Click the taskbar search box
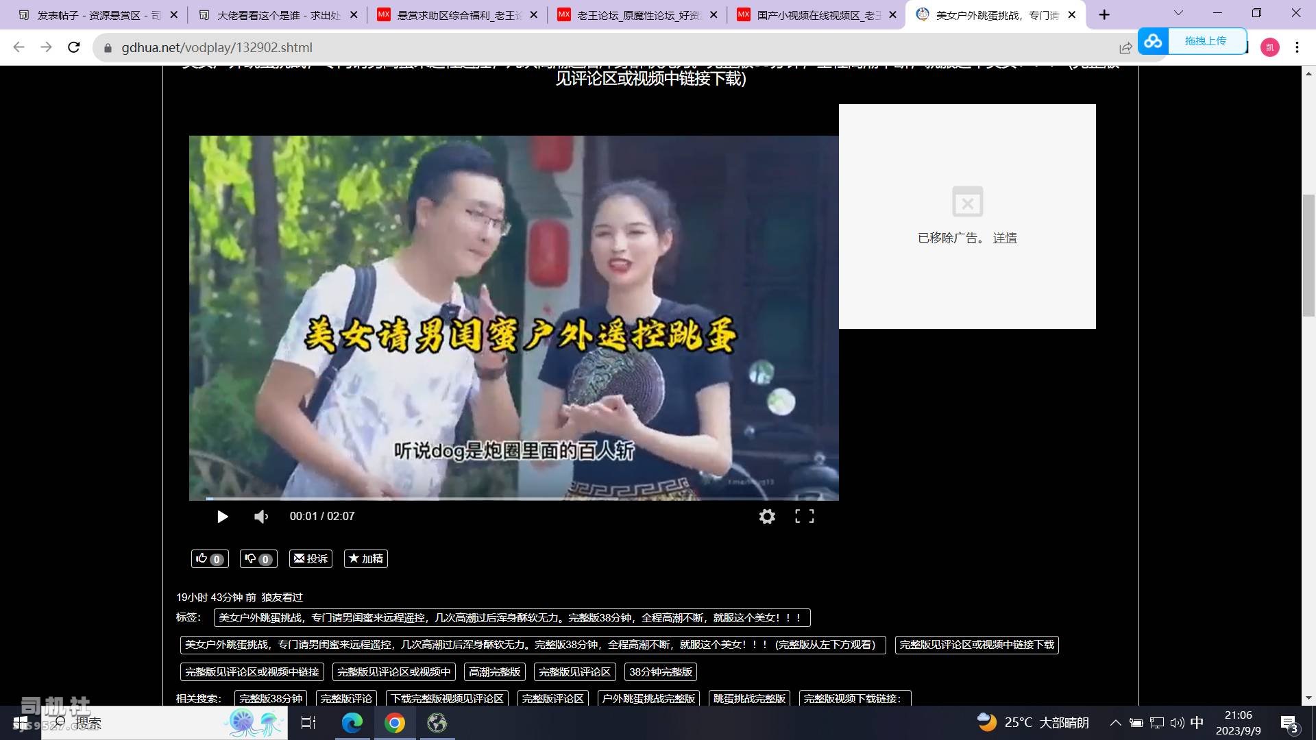The image size is (1316, 740). 164,723
